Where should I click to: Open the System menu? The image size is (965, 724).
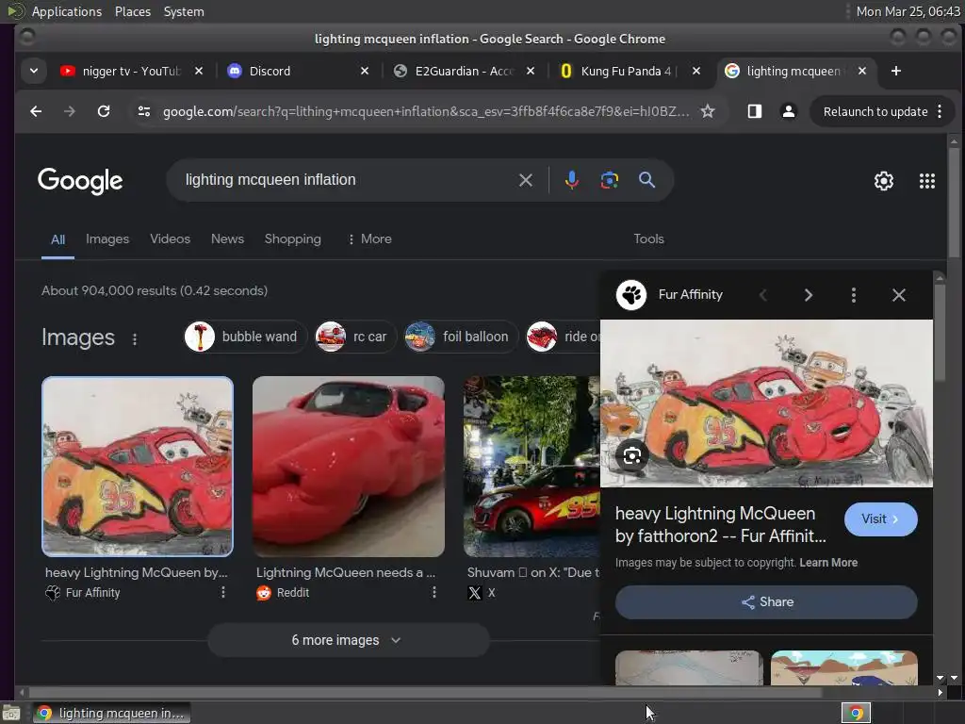[x=184, y=11]
